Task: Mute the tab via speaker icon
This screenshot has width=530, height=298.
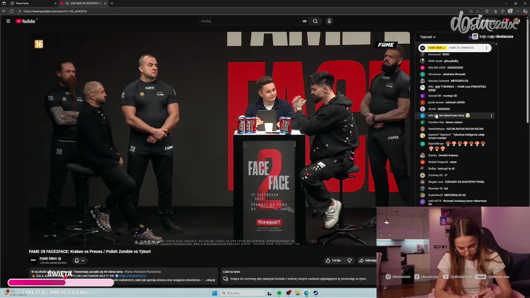Action: coord(67,3)
